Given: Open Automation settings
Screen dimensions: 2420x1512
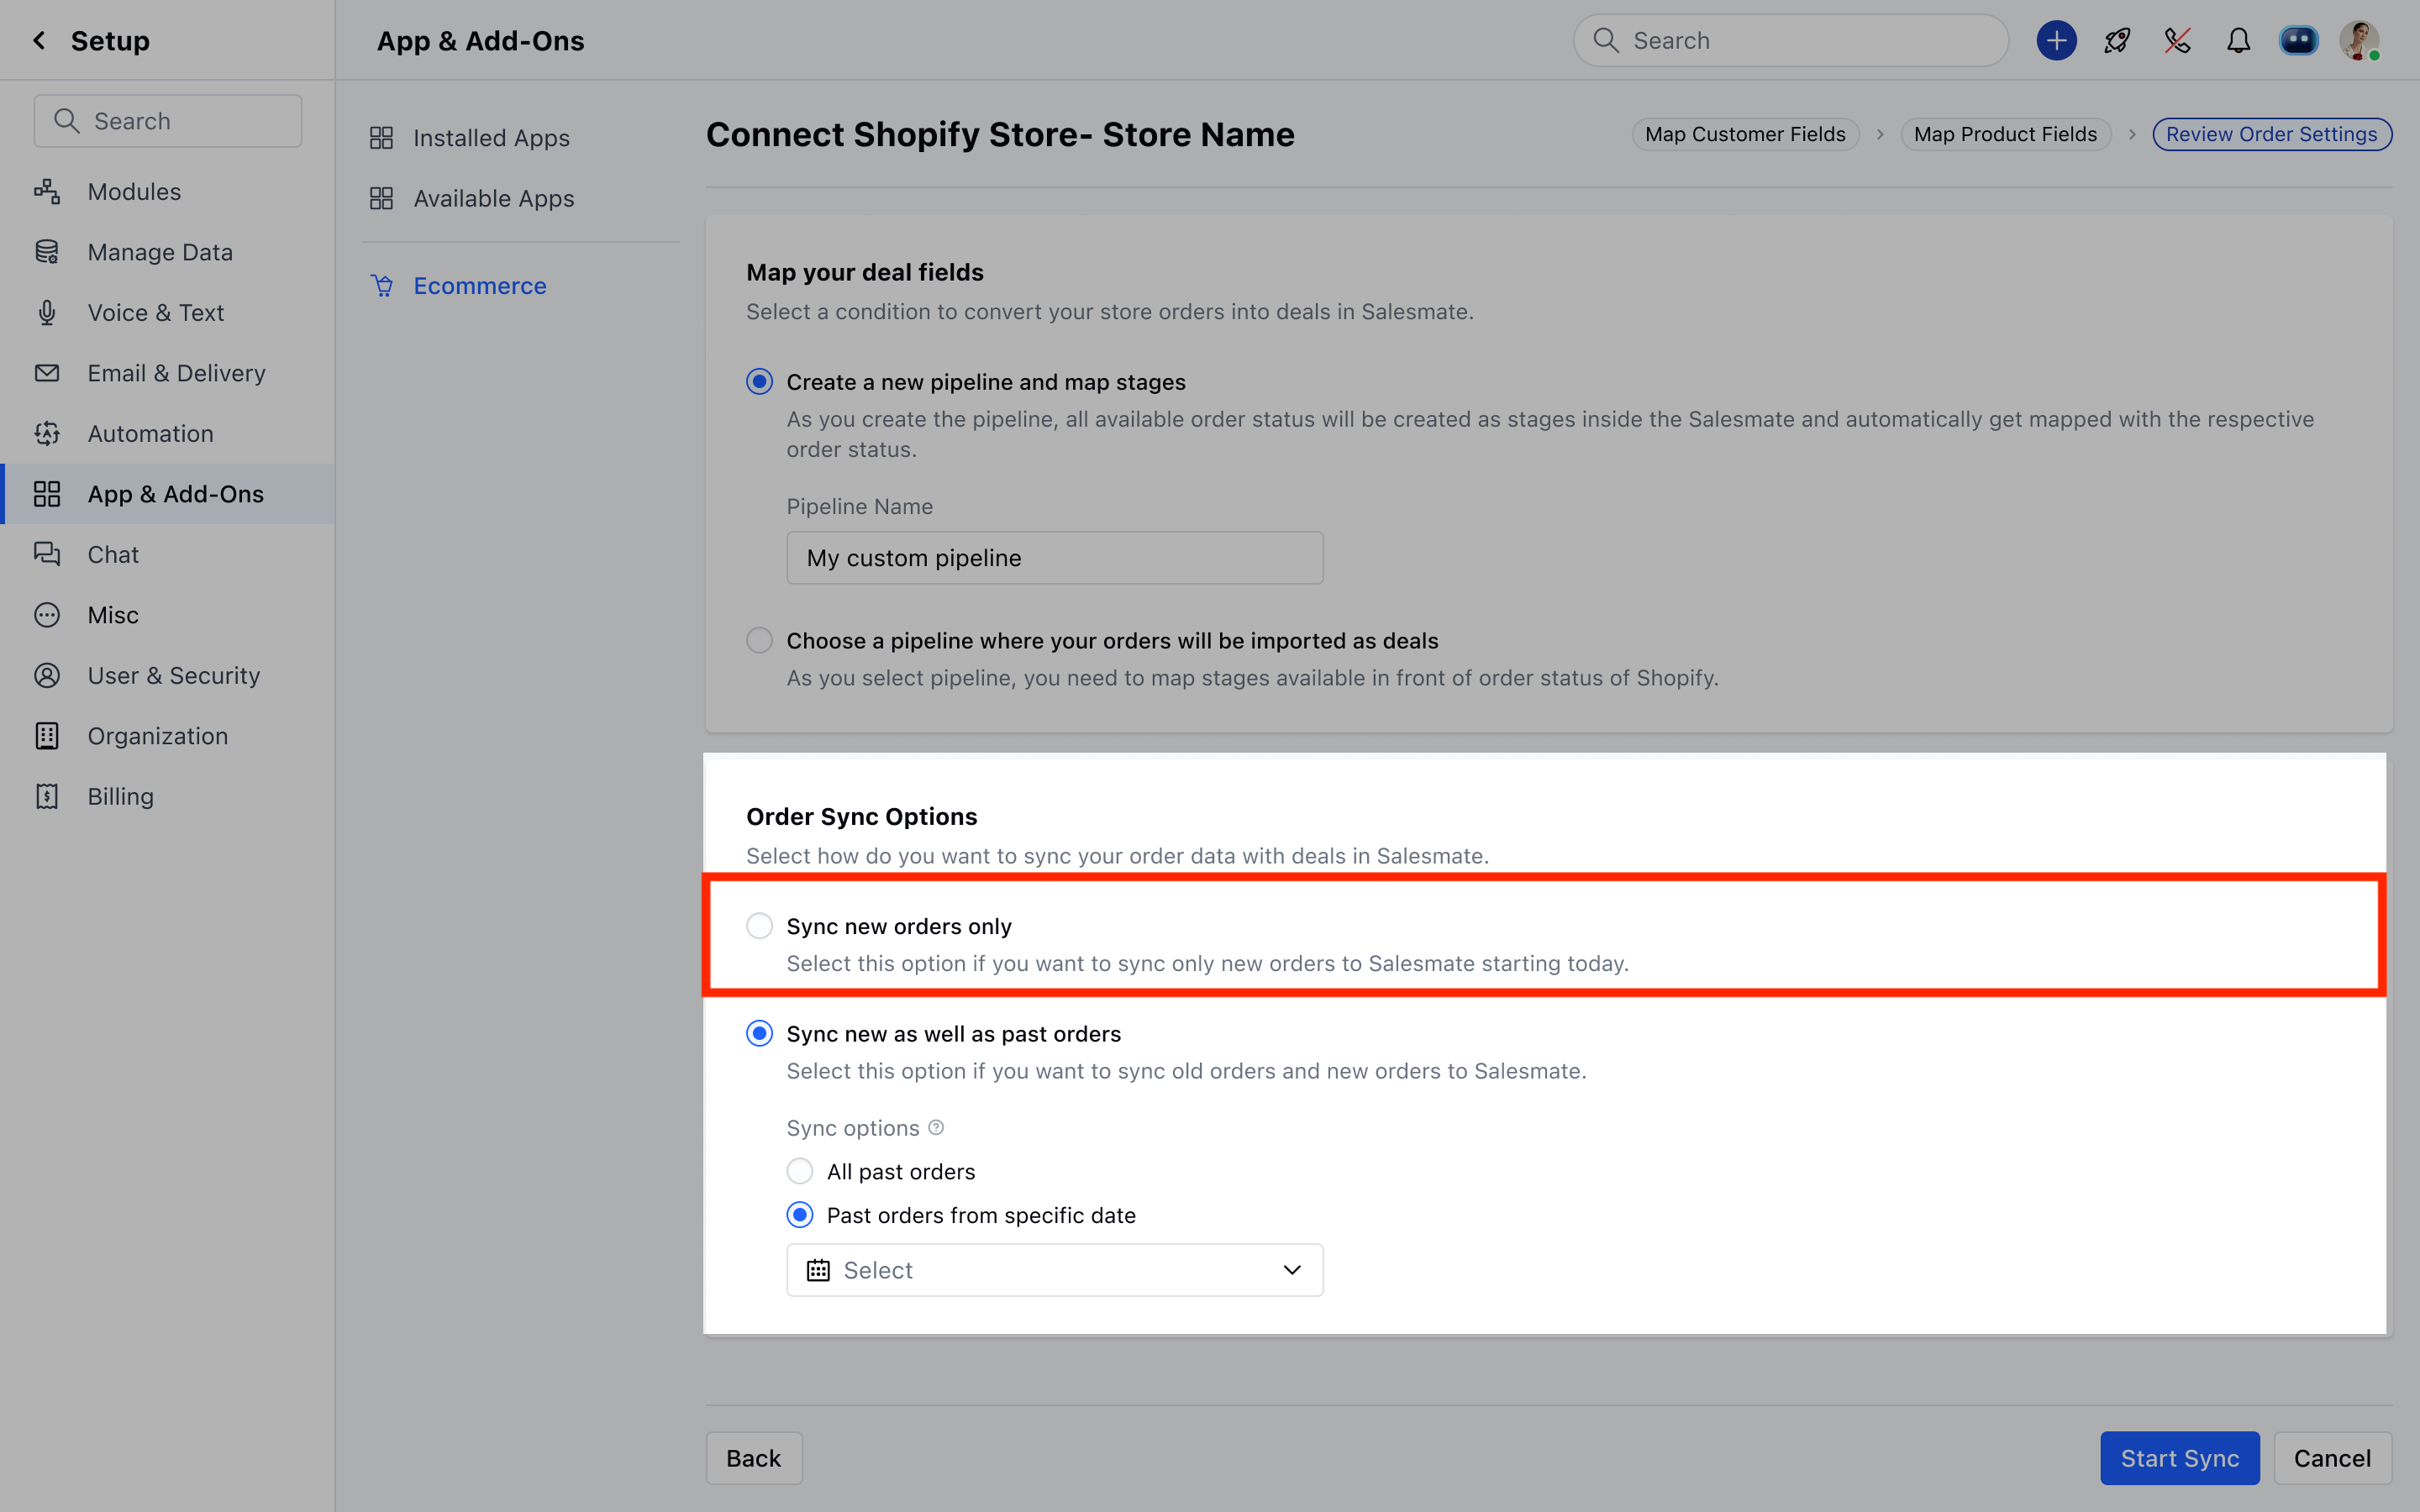Looking at the screenshot, I should 151,433.
